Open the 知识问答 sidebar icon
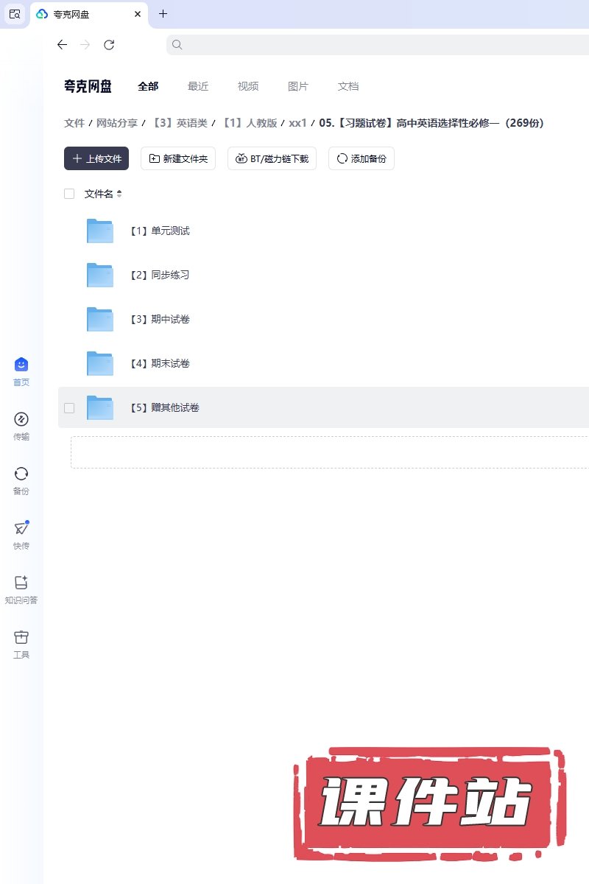 [x=21, y=583]
